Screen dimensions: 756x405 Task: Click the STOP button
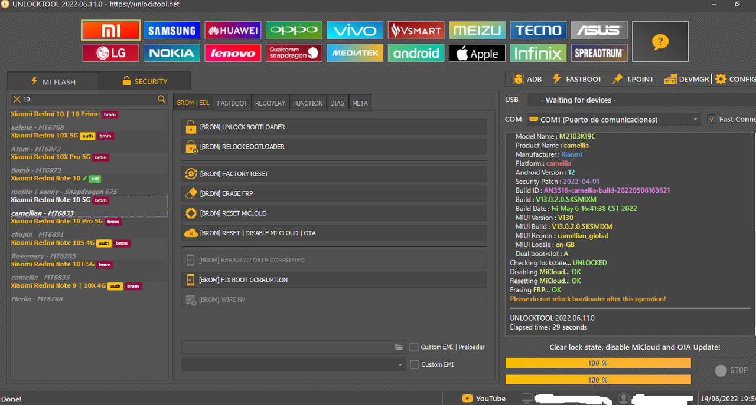pos(731,370)
